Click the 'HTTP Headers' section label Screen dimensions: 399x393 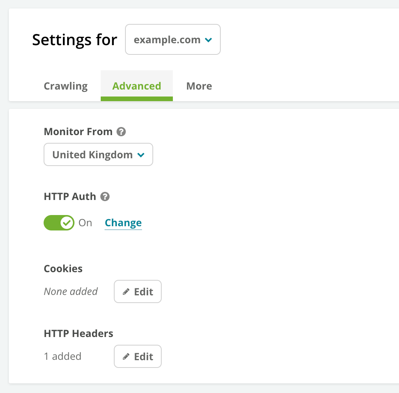click(78, 334)
